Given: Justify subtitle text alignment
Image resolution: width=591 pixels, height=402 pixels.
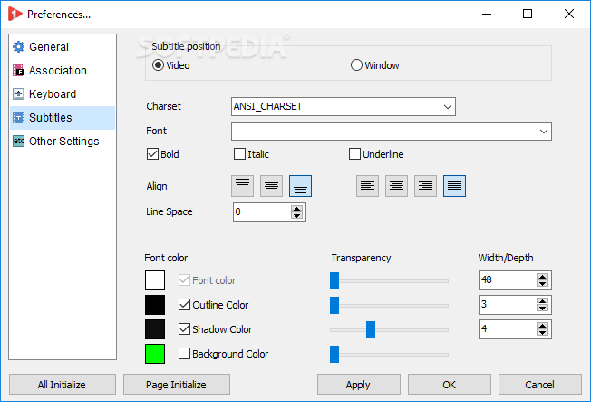Looking at the screenshot, I should coord(454,186).
